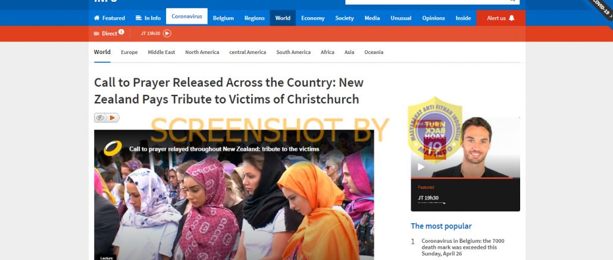Screen dimensions: 613x260
Task: Open In Info list icon
Action: [139, 18]
